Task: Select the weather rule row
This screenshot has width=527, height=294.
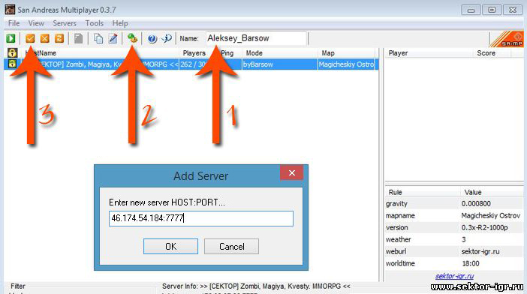Action: pos(454,239)
